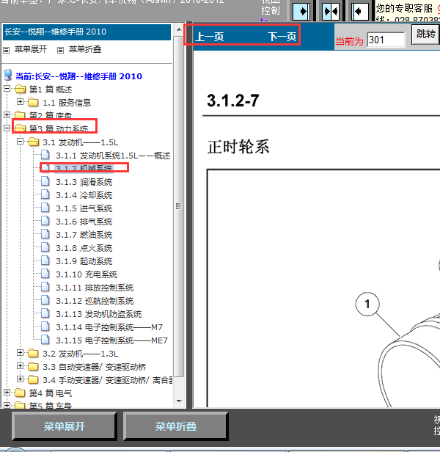Click the bottom 菜单折叠 button
440x452 pixels.
coord(176,426)
